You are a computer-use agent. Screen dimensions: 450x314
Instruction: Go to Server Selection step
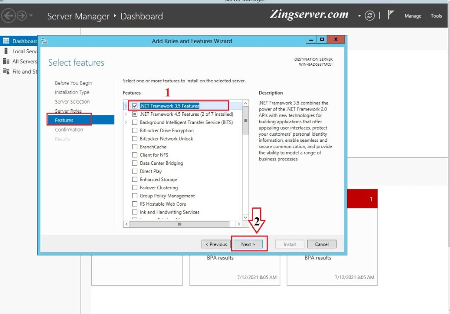pyautogui.click(x=73, y=101)
